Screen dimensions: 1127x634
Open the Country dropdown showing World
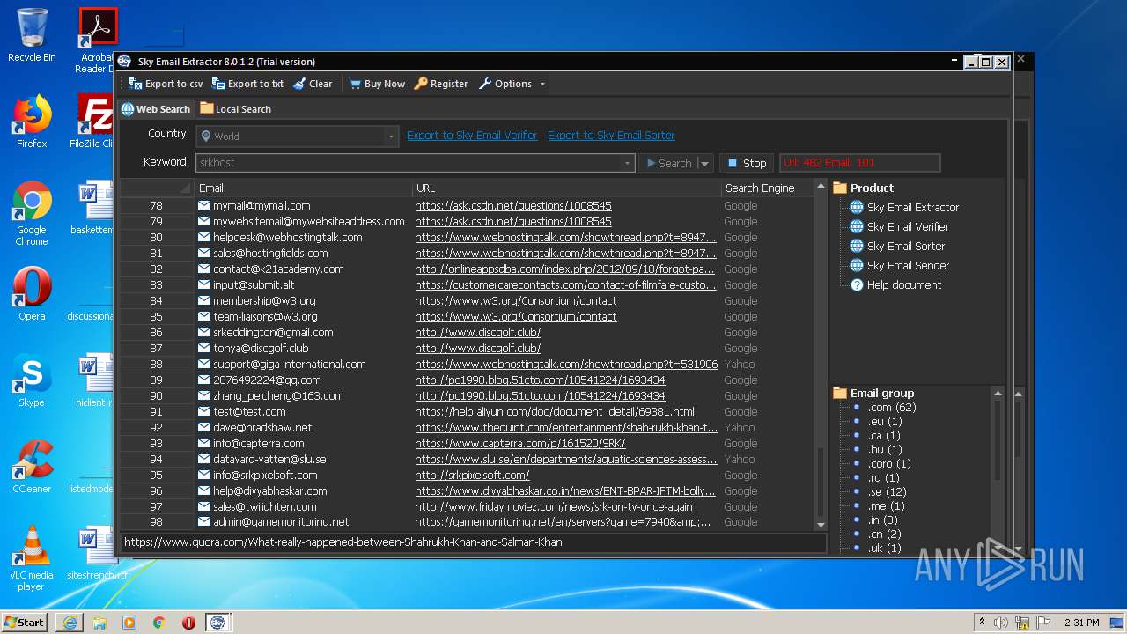(x=298, y=136)
